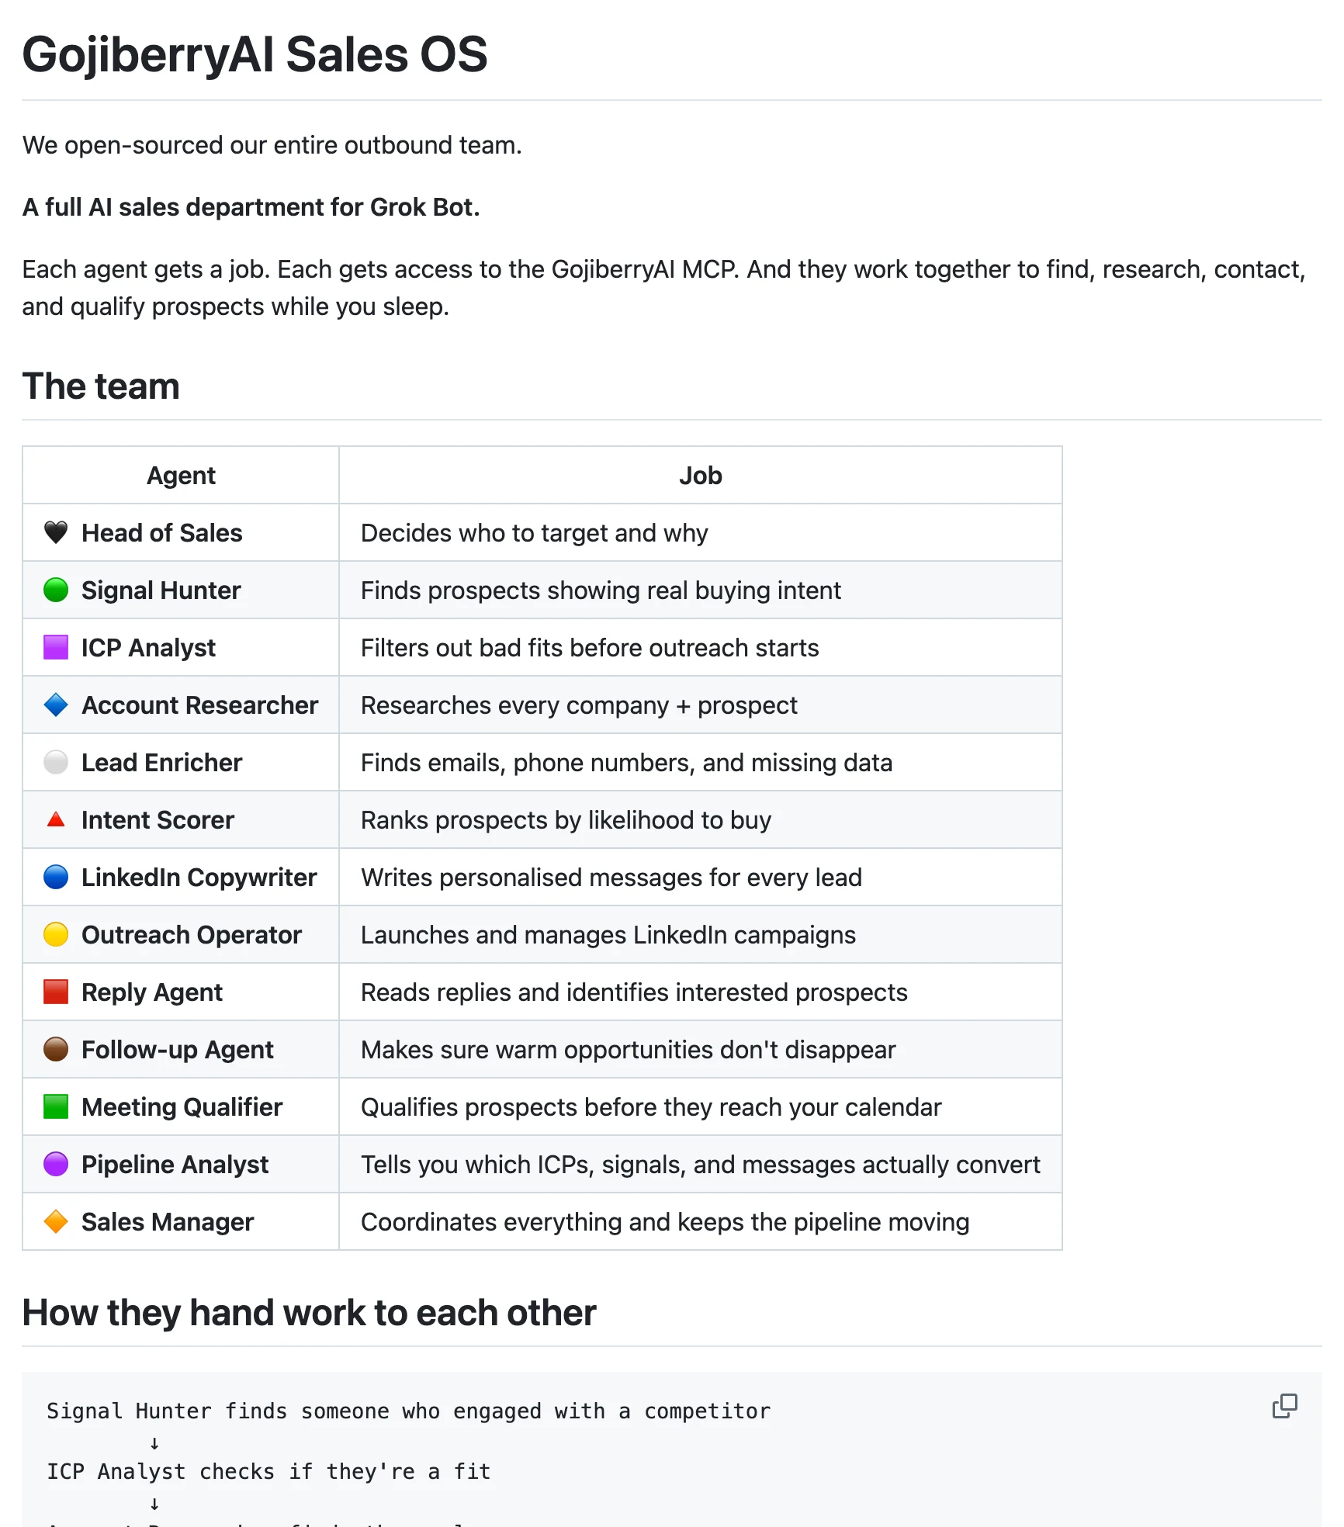Click the blue diamond beside Account Researcher
1344x1527 pixels.
pos(56,705)
